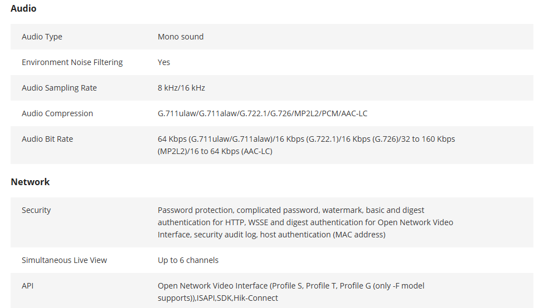Click the security audit log line
This screenshot has height=308, width=544.
click(x=271, y=235)
